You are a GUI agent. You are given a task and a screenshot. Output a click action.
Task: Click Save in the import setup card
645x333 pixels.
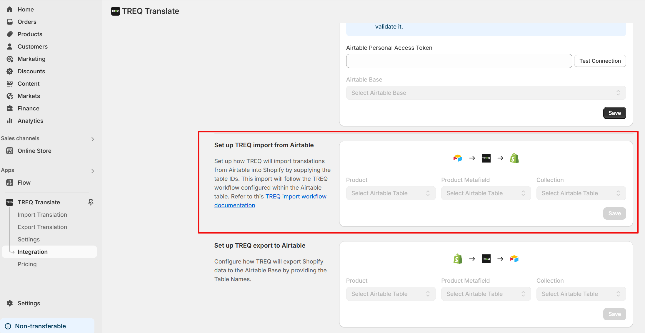click(x=614, y=213)
